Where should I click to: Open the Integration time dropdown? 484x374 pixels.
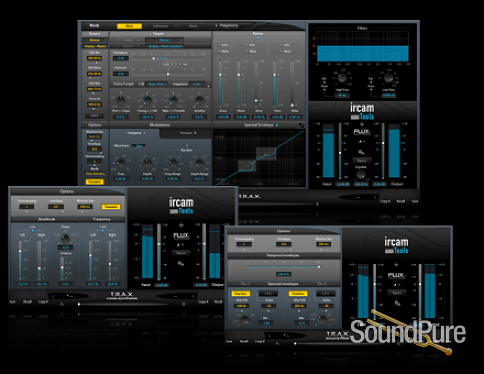click(x=197, y=84)
